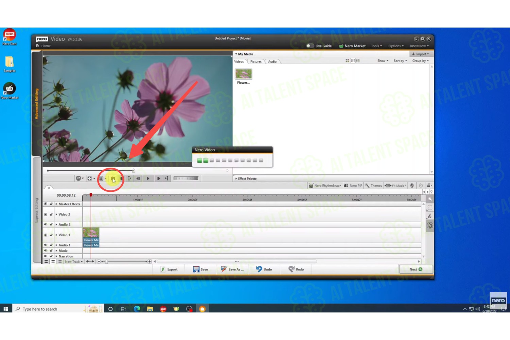The width and height of the screenshot is (510, 340).
Task: Step forward one frame in preview
Action: pos(158,178)
